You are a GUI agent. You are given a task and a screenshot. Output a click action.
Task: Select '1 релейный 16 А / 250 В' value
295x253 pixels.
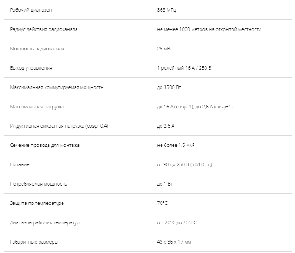point(184,68)
